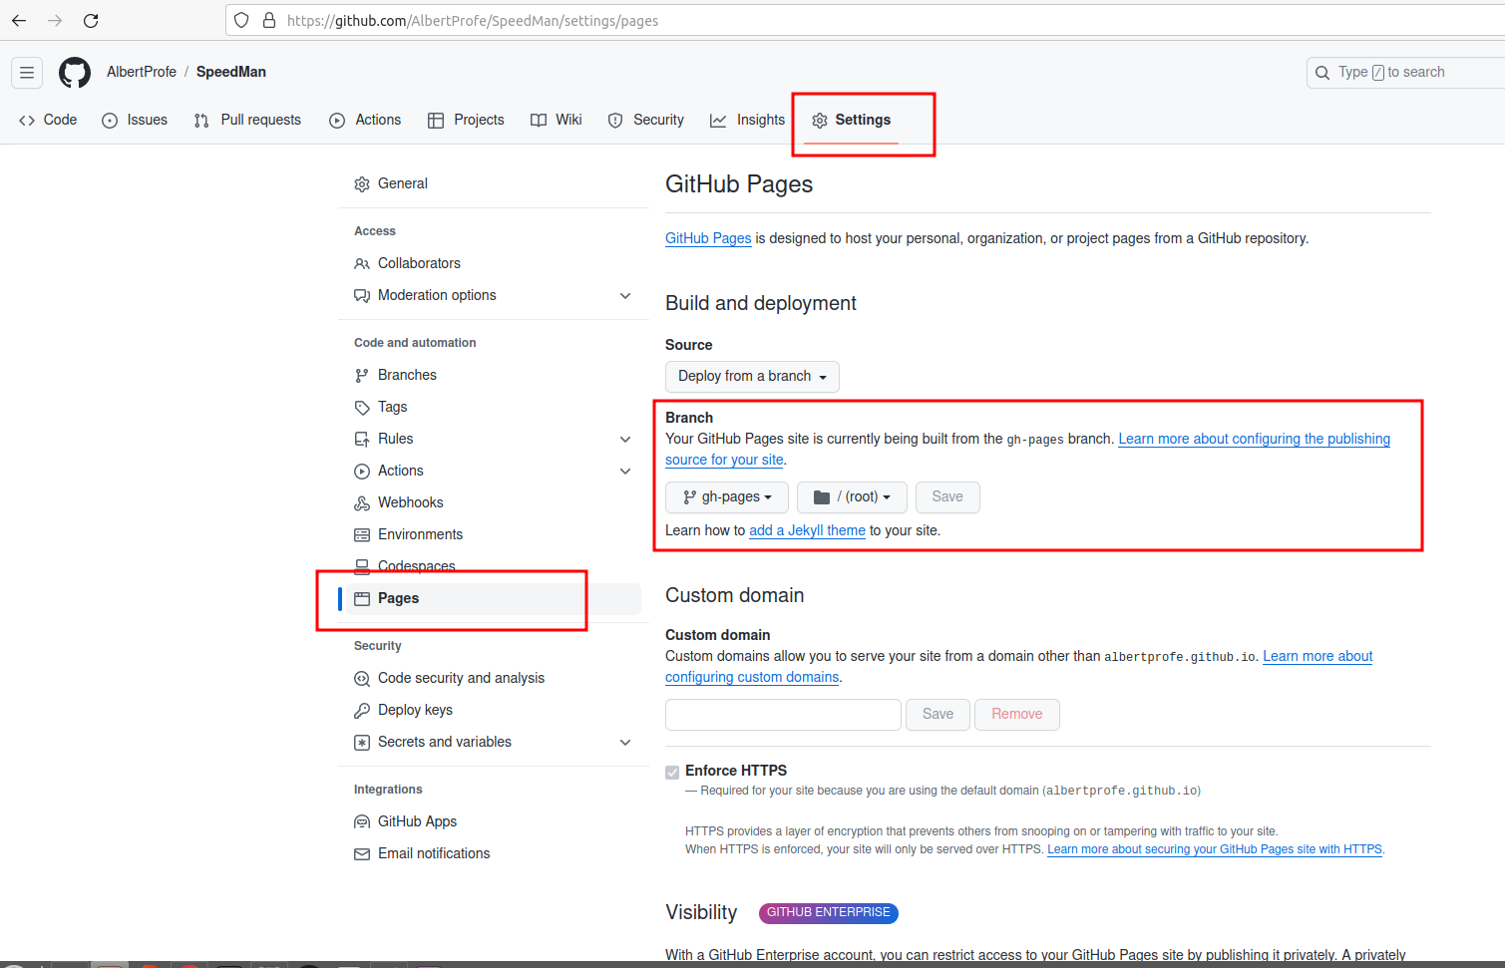Viewport: 1505px width, 968px height.
Task: Follow the add a Jekyll theme link
Action: [807, 531]
